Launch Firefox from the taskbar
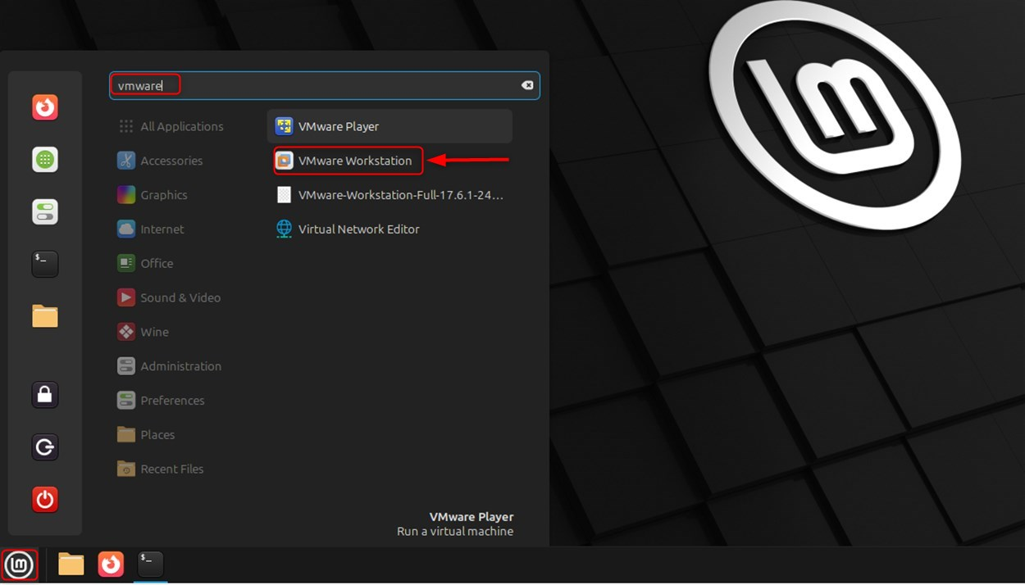1025x585 pixels. [111, 565]
